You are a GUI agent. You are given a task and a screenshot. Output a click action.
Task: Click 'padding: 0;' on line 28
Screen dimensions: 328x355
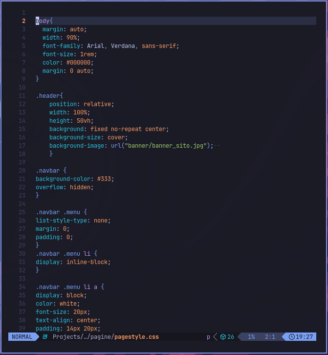click(54, 237)
